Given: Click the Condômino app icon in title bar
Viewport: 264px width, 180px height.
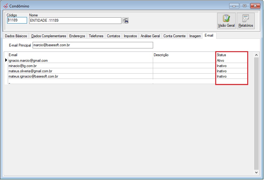Looking at the screenshot, I should click(x=6, y=6).
